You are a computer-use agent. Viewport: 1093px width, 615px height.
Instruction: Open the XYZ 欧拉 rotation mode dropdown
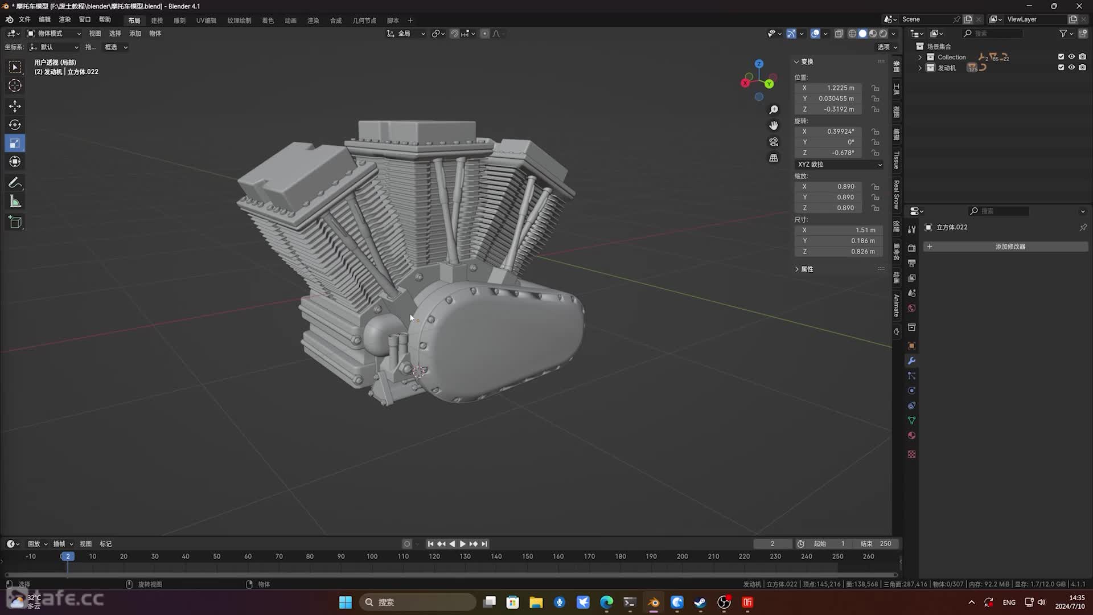(839, 165)
